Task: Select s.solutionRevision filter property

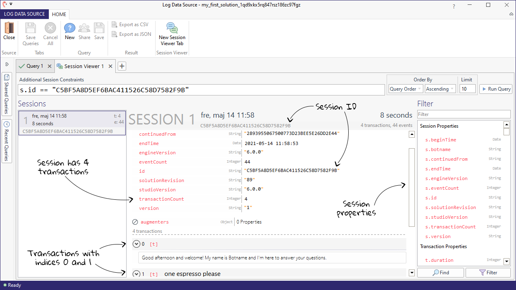Action: (x=451, y=207)
